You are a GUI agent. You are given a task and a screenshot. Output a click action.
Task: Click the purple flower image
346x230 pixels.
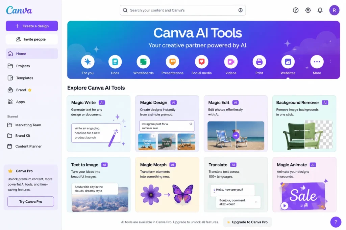[151, 195]
